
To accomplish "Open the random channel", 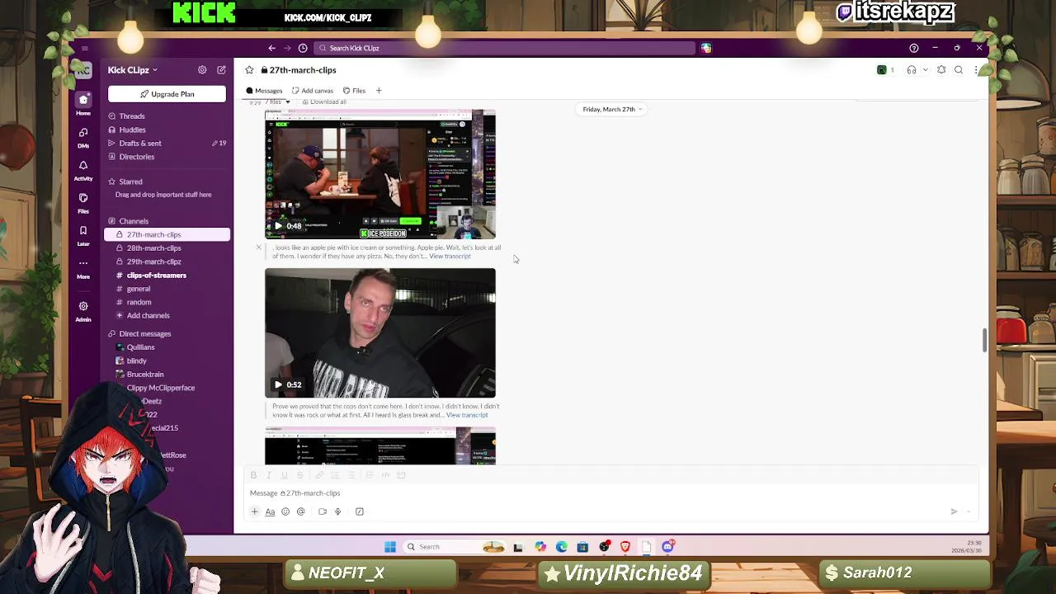I will click(139, 302).
